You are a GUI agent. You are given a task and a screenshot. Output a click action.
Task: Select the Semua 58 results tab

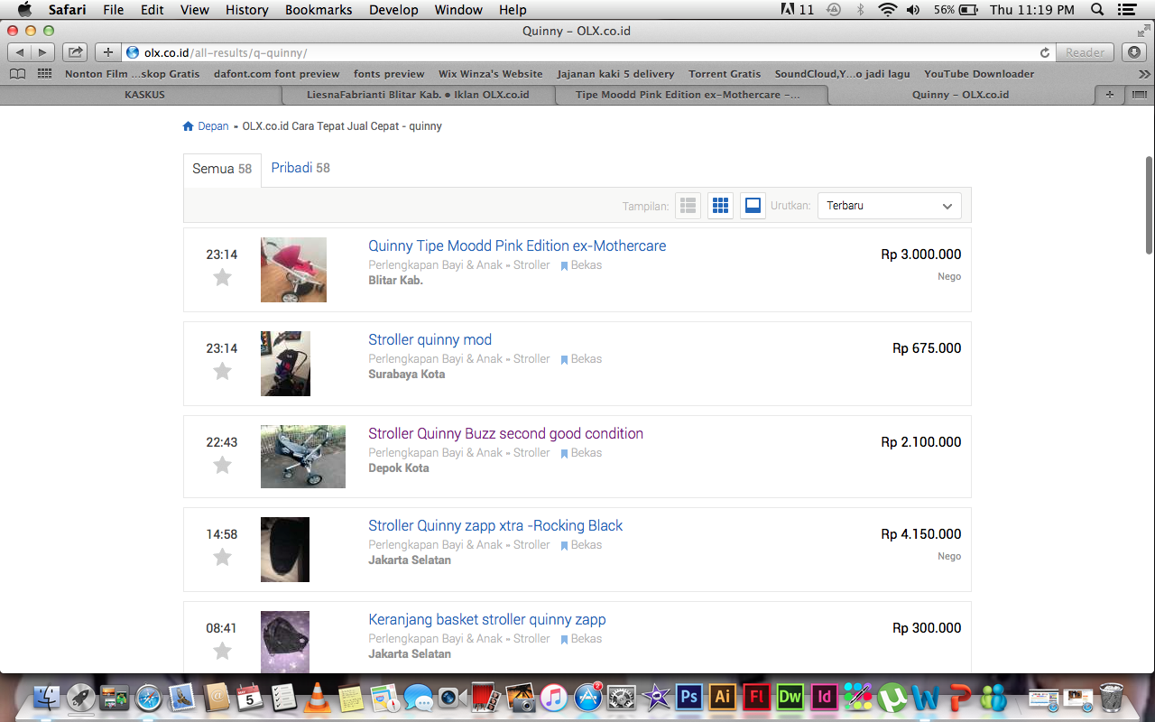pos(222,169)
